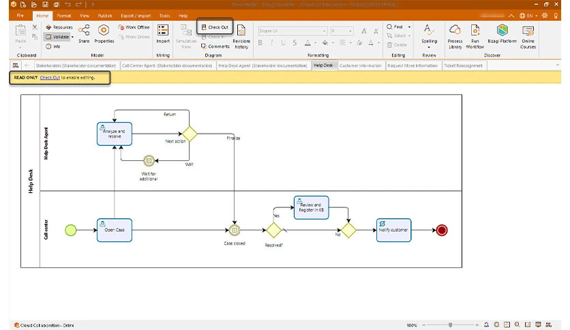Screen dimensions: 570x330
Task: Open the quick access toolbar customize arrow
Action: click(93, 5)
